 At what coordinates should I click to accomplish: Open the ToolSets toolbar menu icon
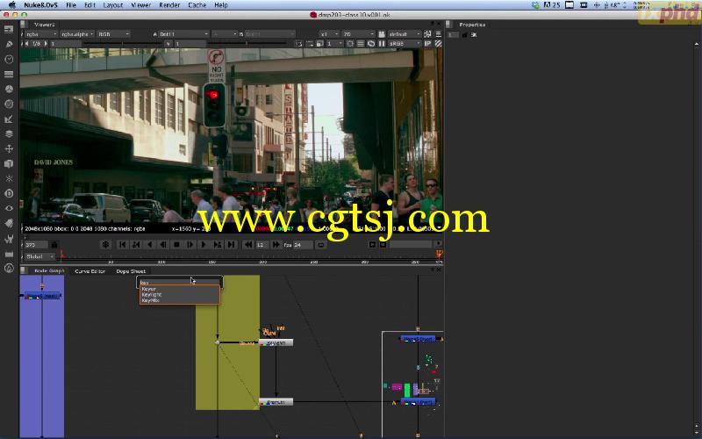pos(9,238)
